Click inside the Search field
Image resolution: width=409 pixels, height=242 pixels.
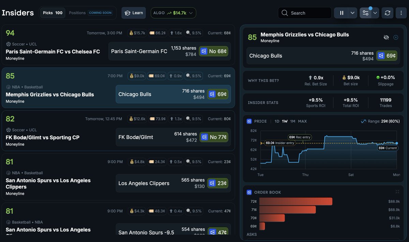(305, 13)
